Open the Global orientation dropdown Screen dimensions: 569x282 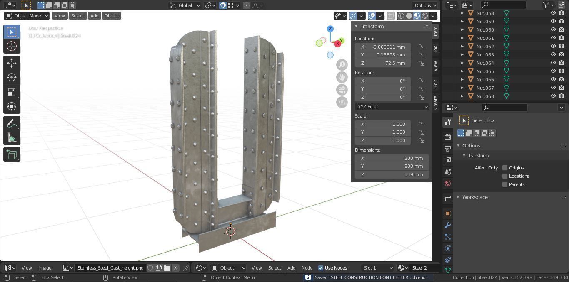pos(185,5)
